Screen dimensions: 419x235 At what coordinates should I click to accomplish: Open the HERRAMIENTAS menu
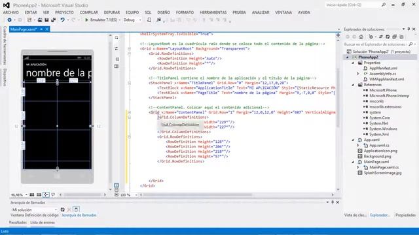(x=213, y=12)
